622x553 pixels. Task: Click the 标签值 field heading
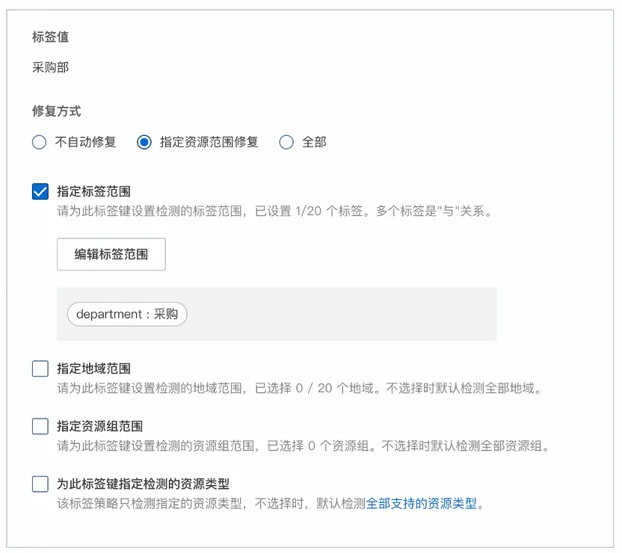tap(51, 37)
